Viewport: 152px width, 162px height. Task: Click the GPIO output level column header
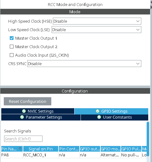coord(90,149)
